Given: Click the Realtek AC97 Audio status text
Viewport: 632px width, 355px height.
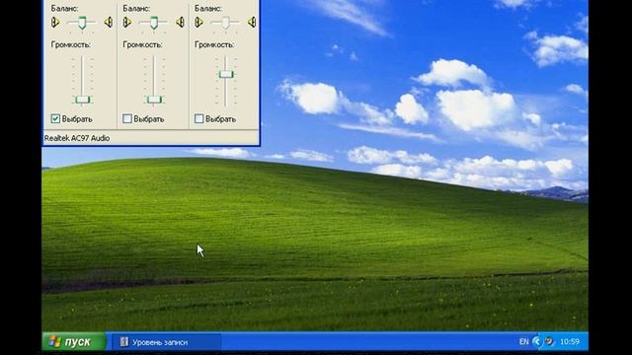Looking at the screenshot, I should tap(77, 138).
